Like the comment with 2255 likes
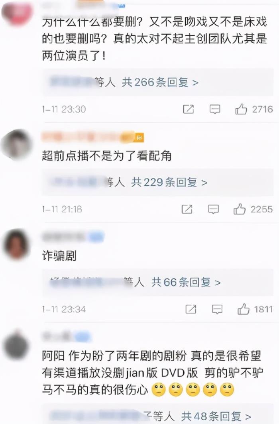The width and height of the screenshot is (279, 424). tap(239, 209)
